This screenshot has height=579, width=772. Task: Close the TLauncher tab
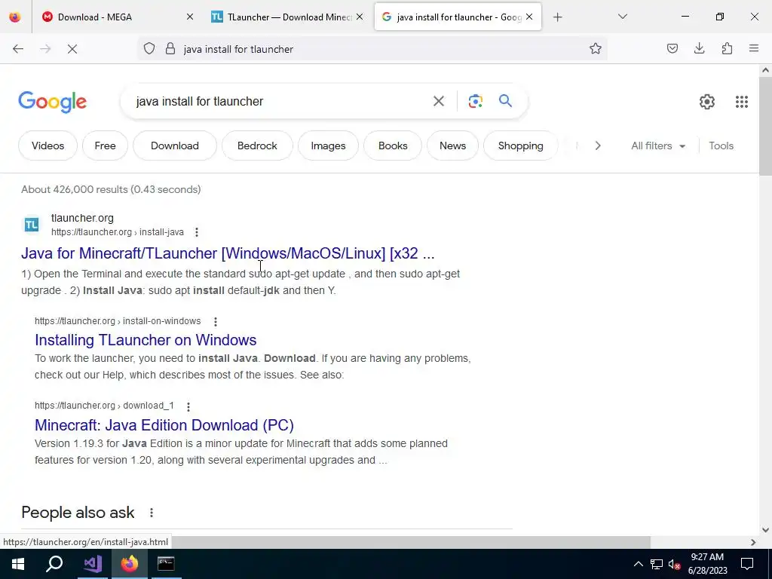tap(360, 17)
